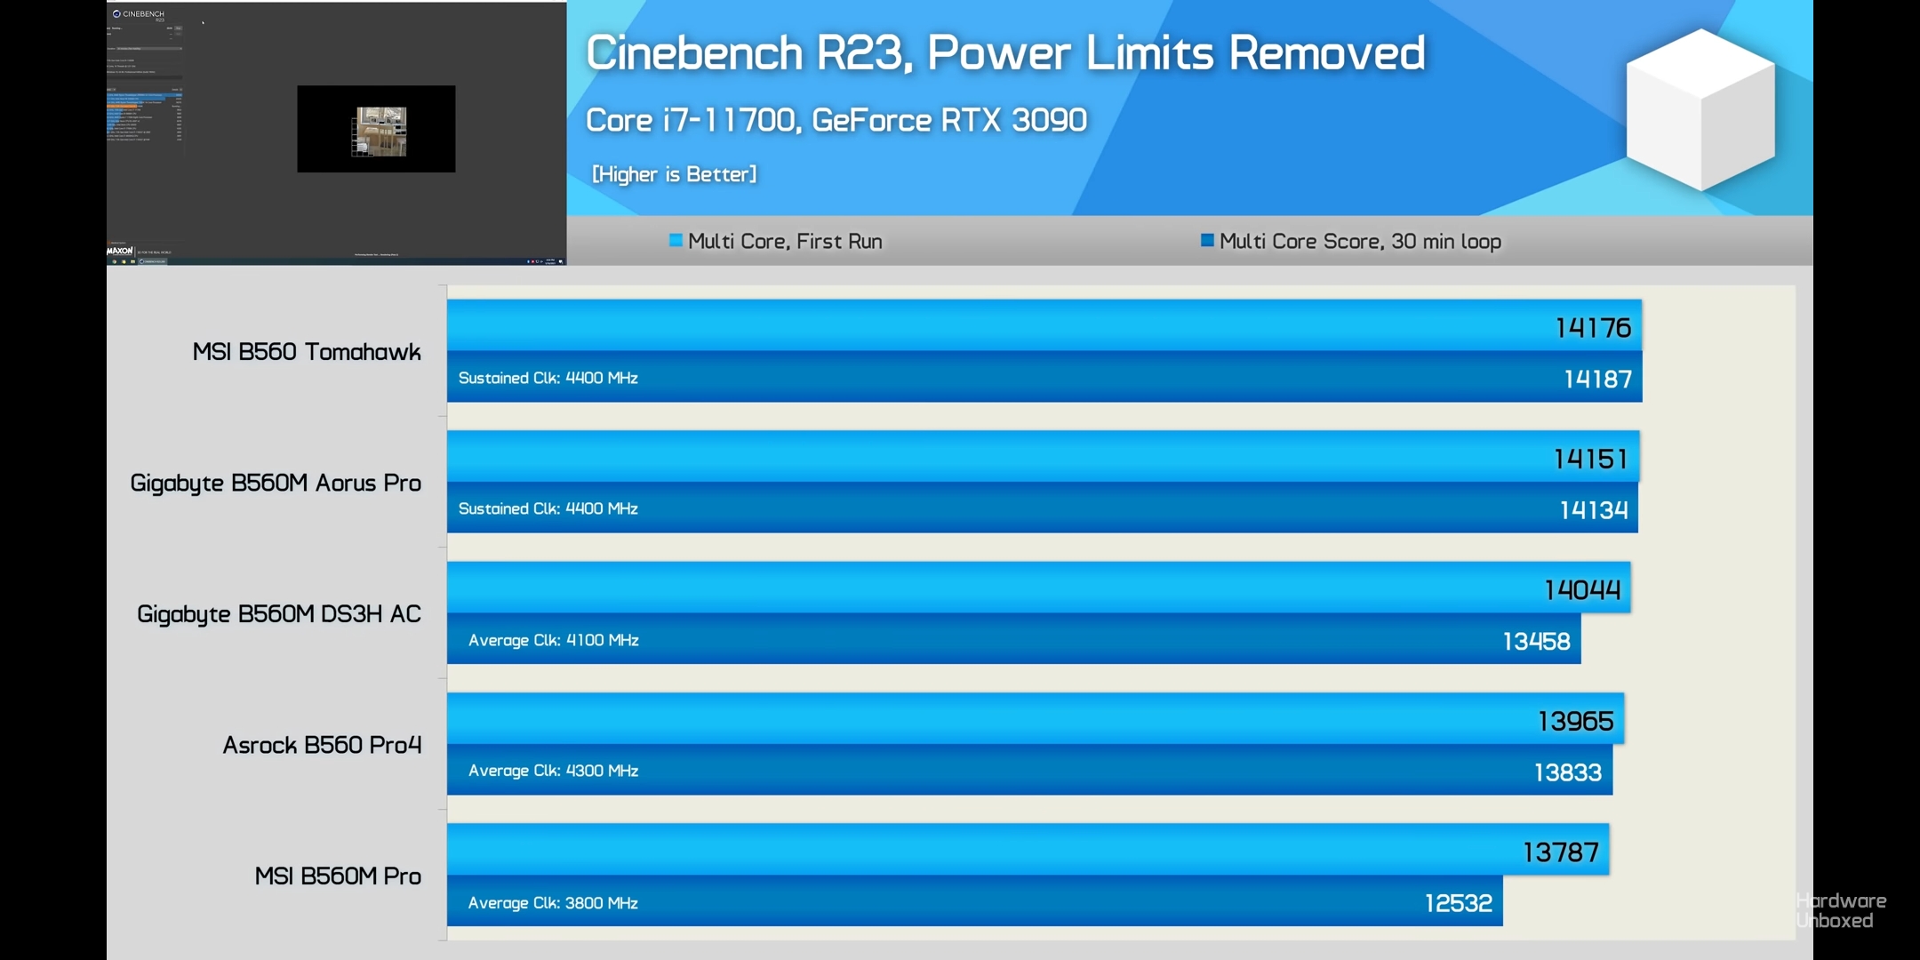Screen dimensions: 1920x960
Task: Click the 'Multi Core Score, 30 min loop' legend label
Action: tap(1360, 241)
